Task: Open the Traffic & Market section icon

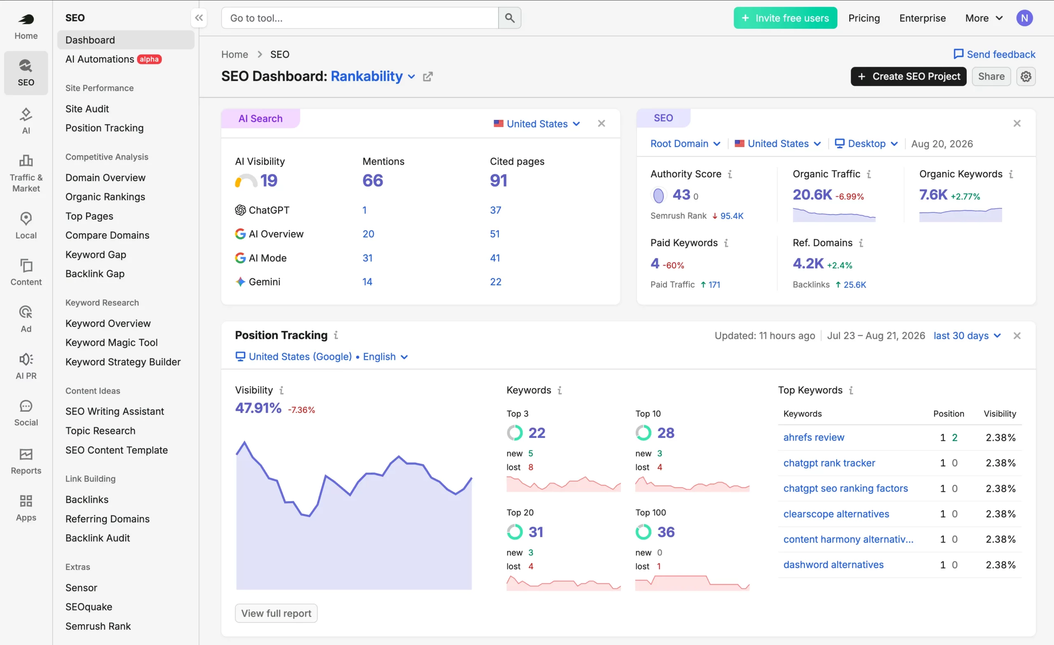Action: tap(26, 173)
